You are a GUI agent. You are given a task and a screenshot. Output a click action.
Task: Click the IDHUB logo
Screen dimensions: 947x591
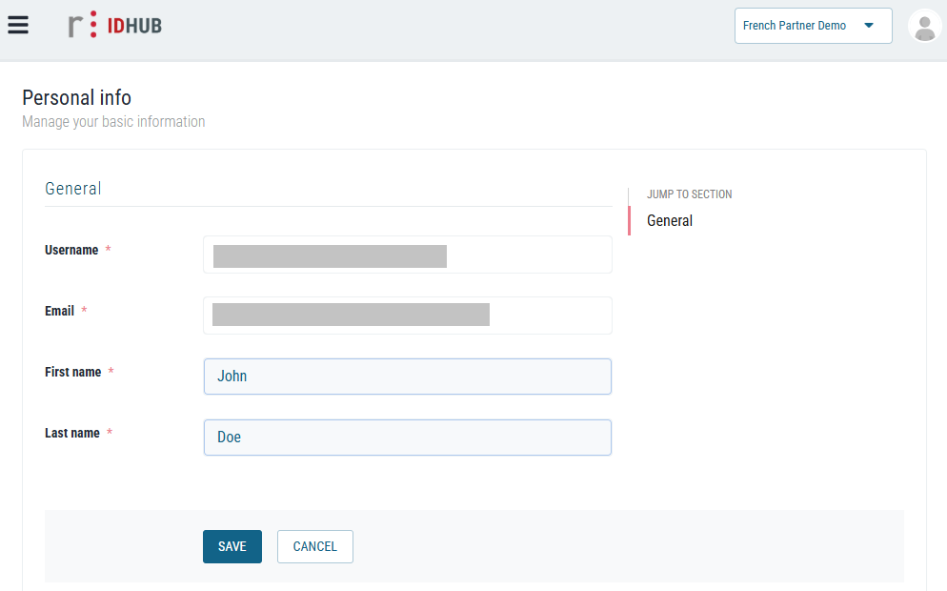115,26
